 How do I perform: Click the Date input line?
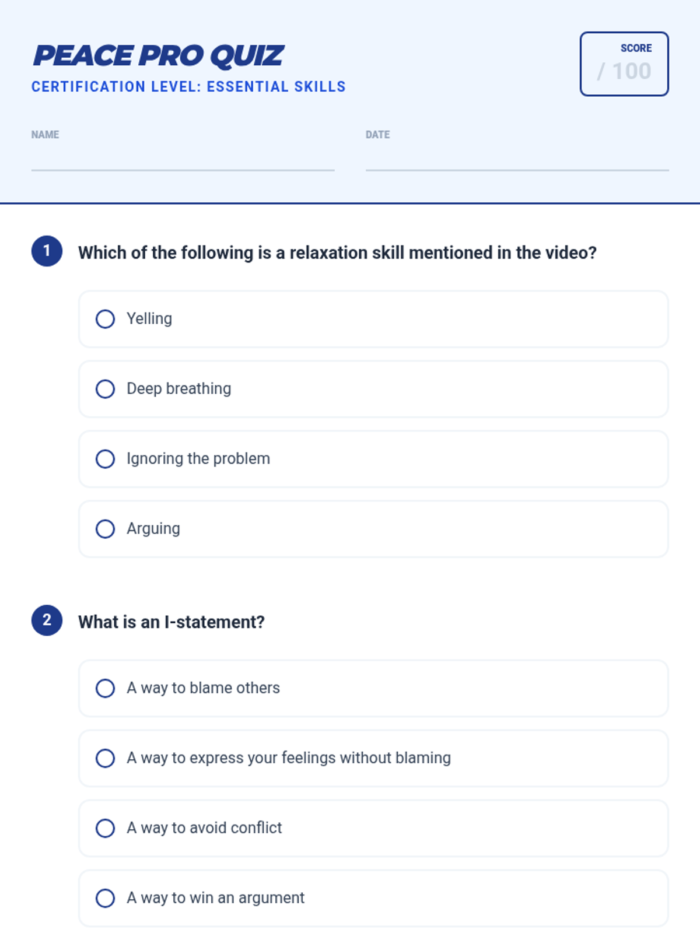pyautogui.click(x=517, y=160)
